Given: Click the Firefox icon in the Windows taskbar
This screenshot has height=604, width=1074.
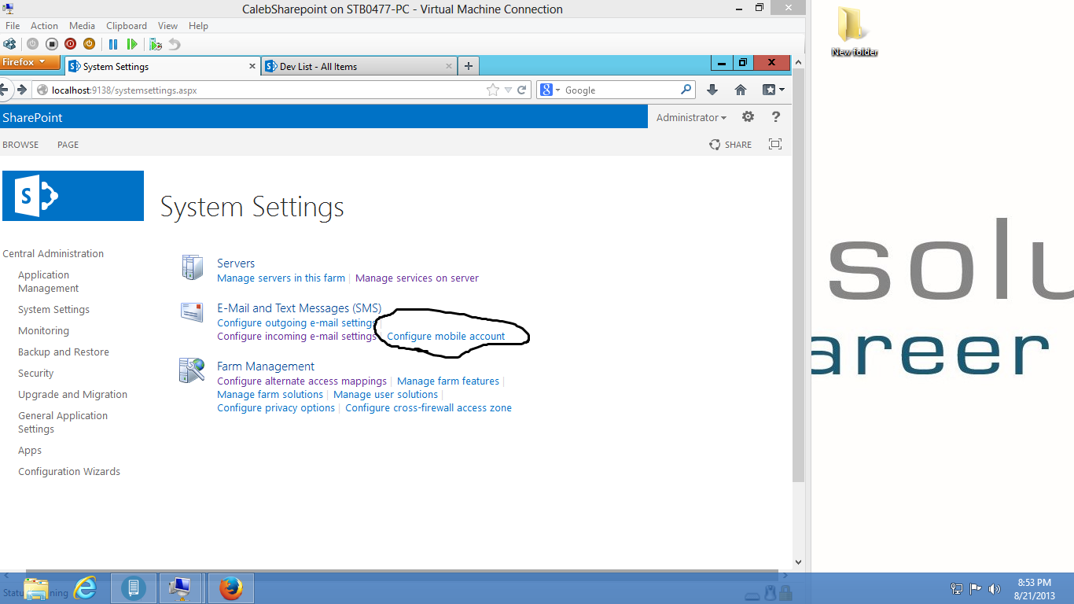Looking at the screenshot, I should click(231, 588).
